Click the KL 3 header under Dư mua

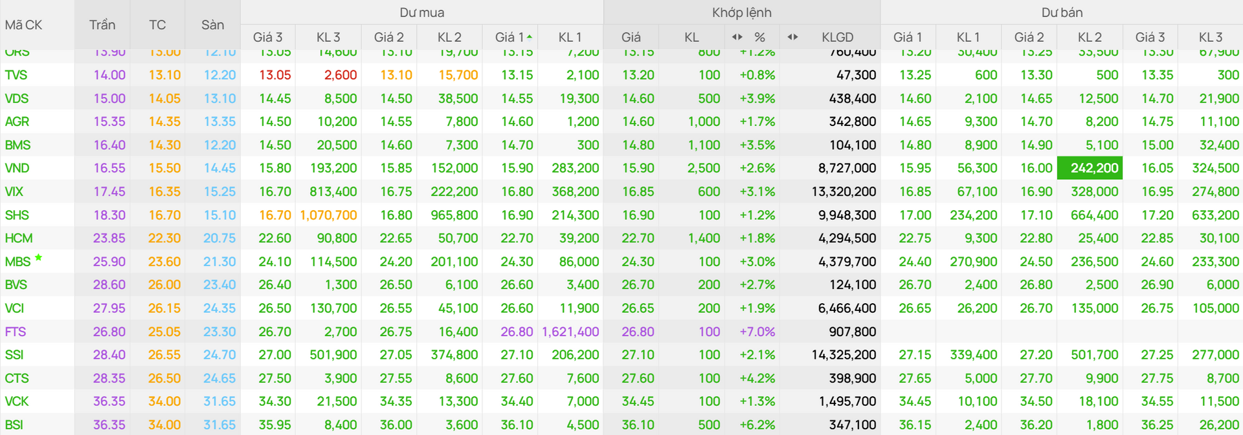328,37
